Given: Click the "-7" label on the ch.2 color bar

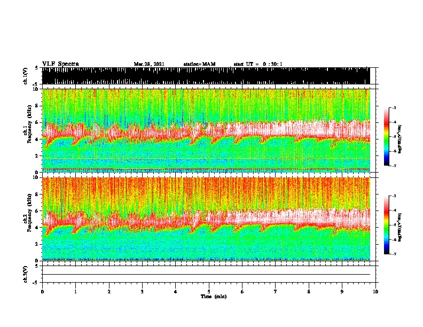Looking at the screenshot, I should pos(394,254).
